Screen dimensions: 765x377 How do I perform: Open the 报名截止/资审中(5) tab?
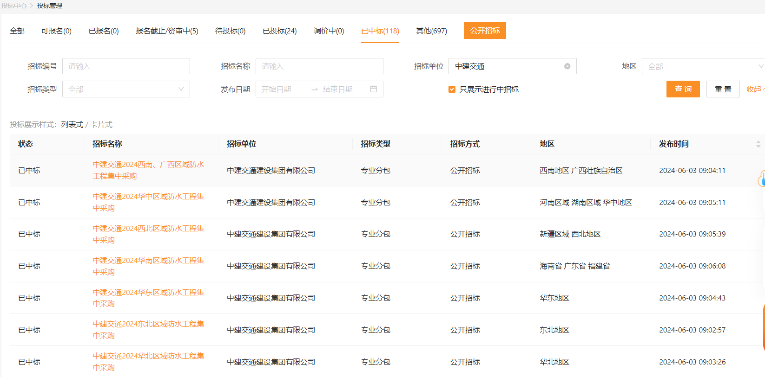[x=167, y=31]
